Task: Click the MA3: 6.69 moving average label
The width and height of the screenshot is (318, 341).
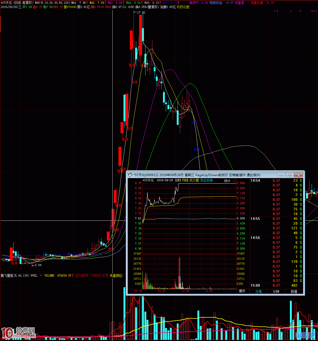Action: point(115,3)
